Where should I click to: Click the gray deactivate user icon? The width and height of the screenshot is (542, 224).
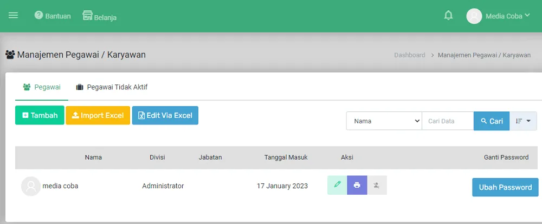coord(377,185)
